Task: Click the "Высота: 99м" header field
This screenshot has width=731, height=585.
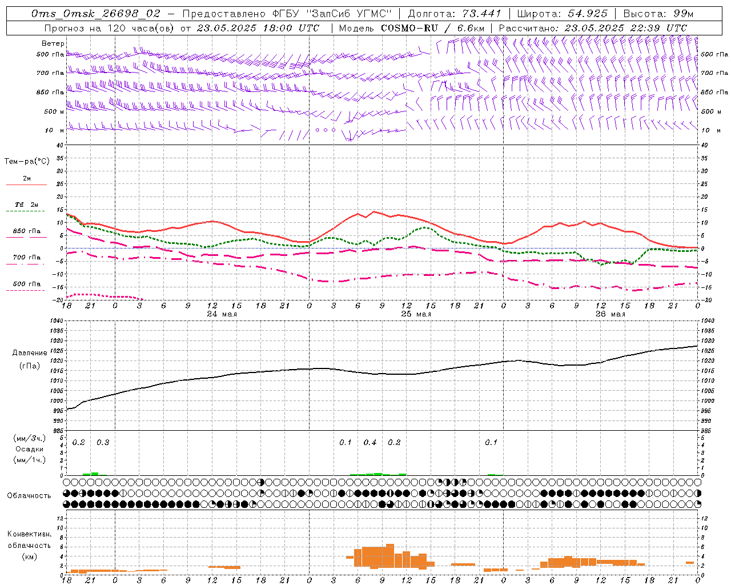Action: click(658, 13)
